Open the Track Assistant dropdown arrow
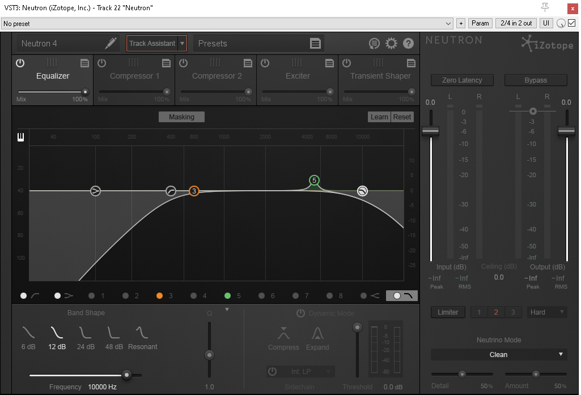 (x=183, y=43)
